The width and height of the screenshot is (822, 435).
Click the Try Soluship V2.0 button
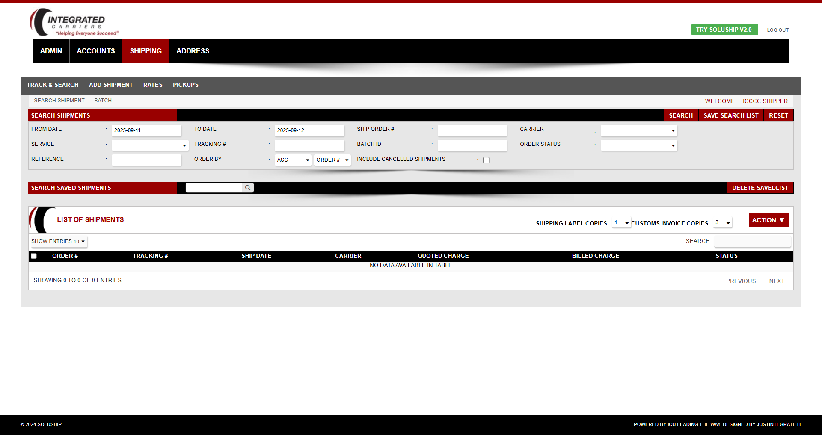pos(724,30)
